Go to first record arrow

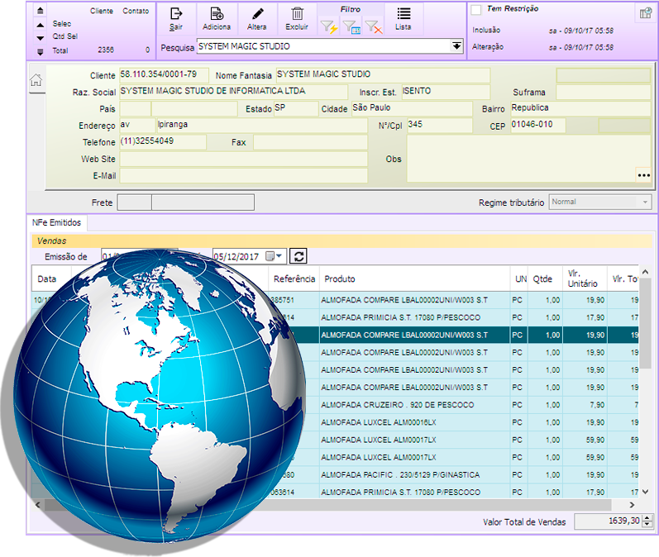point(40,10)
